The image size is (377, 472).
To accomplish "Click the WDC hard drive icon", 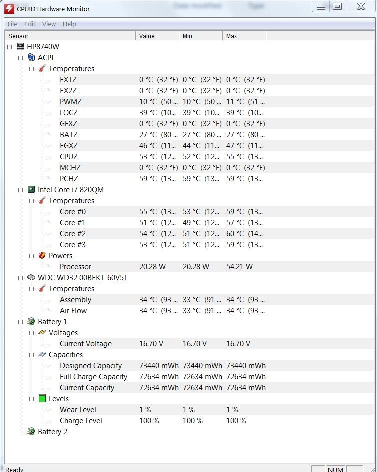I will click(x=31, y=278).
